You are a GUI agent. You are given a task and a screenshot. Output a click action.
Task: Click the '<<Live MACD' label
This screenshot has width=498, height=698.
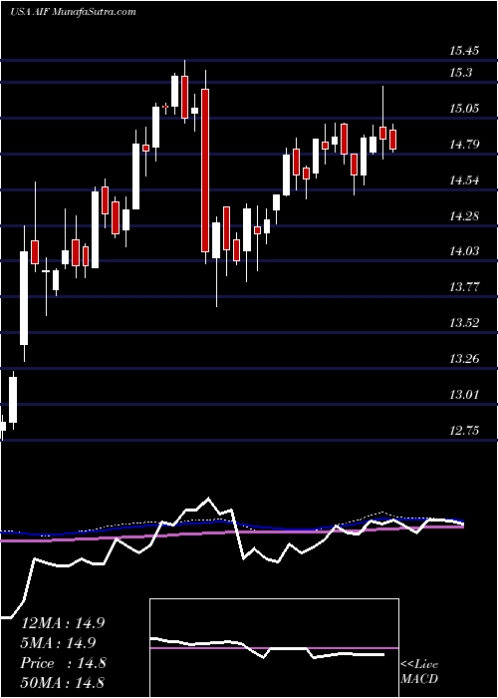pyautogui.click(x=419, y=672)
